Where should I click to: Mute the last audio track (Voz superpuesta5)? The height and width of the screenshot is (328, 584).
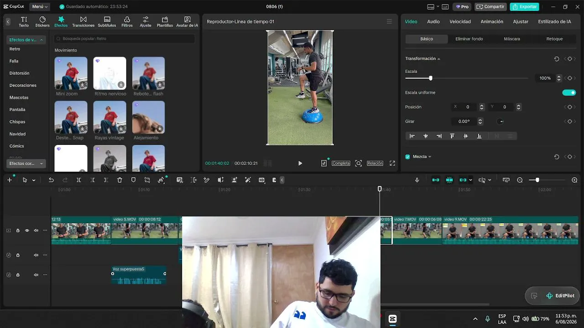(x=36, y=275)
